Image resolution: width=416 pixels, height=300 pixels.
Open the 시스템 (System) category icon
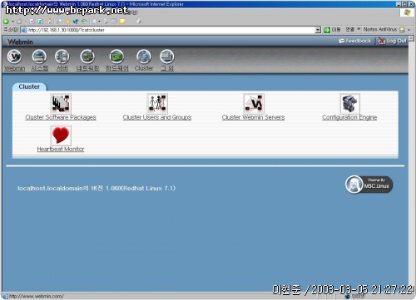click(x=39, y=57)
